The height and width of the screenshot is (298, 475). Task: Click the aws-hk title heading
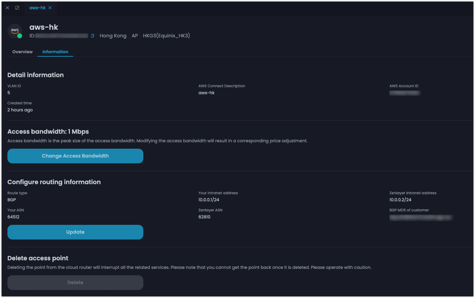44,27
